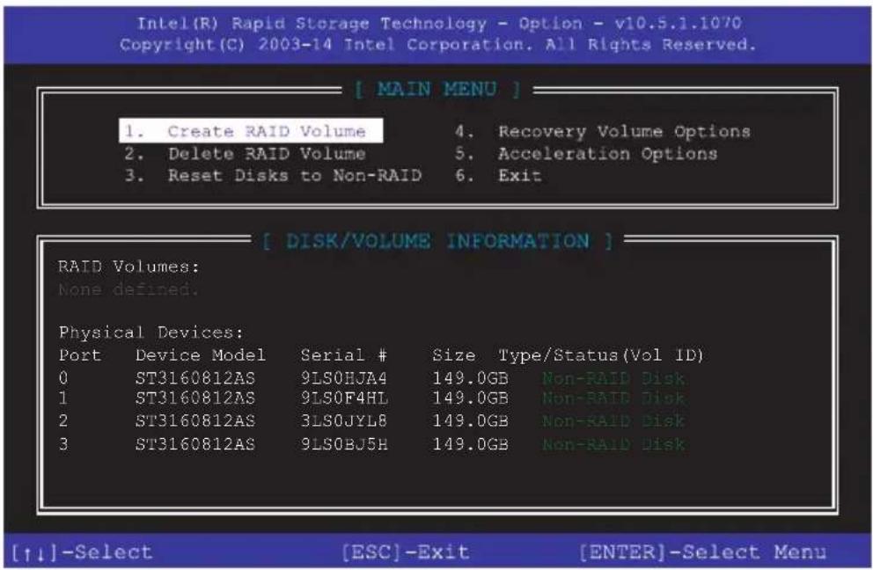Select Reset Disks to Non-RAID
873x570 pixels.
tap(273, 176)
